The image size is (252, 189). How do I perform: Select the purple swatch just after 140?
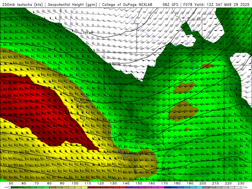[129, 187]
